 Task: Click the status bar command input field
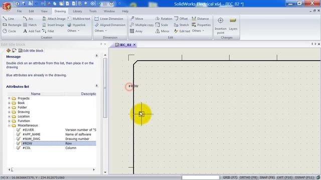pos(201,177)
